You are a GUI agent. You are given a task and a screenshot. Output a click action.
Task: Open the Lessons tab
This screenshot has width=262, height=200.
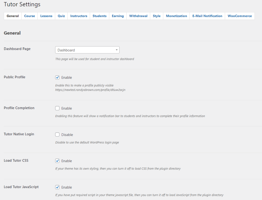pos(46,16)
